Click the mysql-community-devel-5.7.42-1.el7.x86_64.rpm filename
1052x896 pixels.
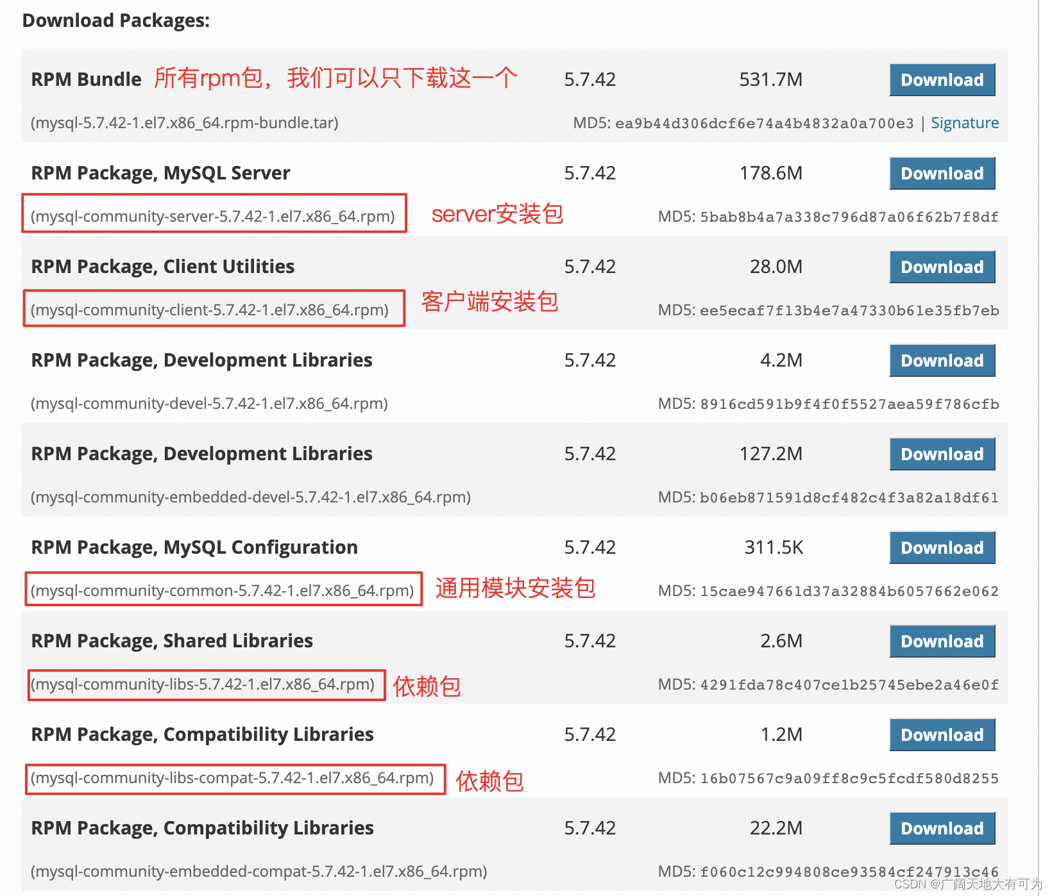point(209,403)
